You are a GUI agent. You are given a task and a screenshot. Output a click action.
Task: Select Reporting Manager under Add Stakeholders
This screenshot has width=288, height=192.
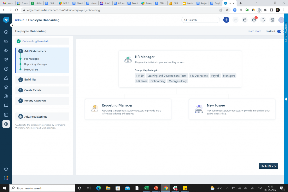click(x=36, y=64)
